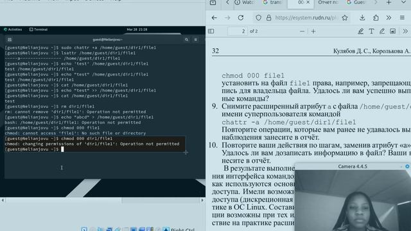The image size is (411, 231).
Task: Open the Firefox hamburger menu
Action: pyautogui.click(x=402, y=18)
